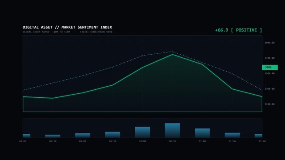Select the volume bar at 11:00

pyautogui.click(x=202, y=133)
